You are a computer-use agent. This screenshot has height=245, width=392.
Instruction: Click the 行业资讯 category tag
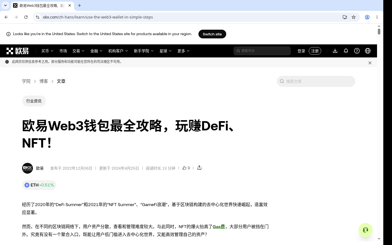click(34, 101)
